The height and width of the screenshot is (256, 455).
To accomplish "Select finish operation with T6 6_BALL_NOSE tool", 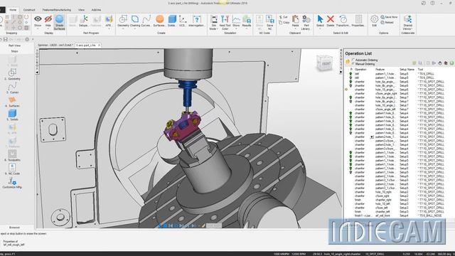I will [x=399, y=215].
